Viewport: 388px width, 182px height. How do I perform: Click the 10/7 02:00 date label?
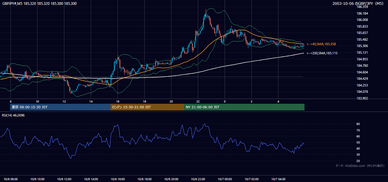(251, 179)
